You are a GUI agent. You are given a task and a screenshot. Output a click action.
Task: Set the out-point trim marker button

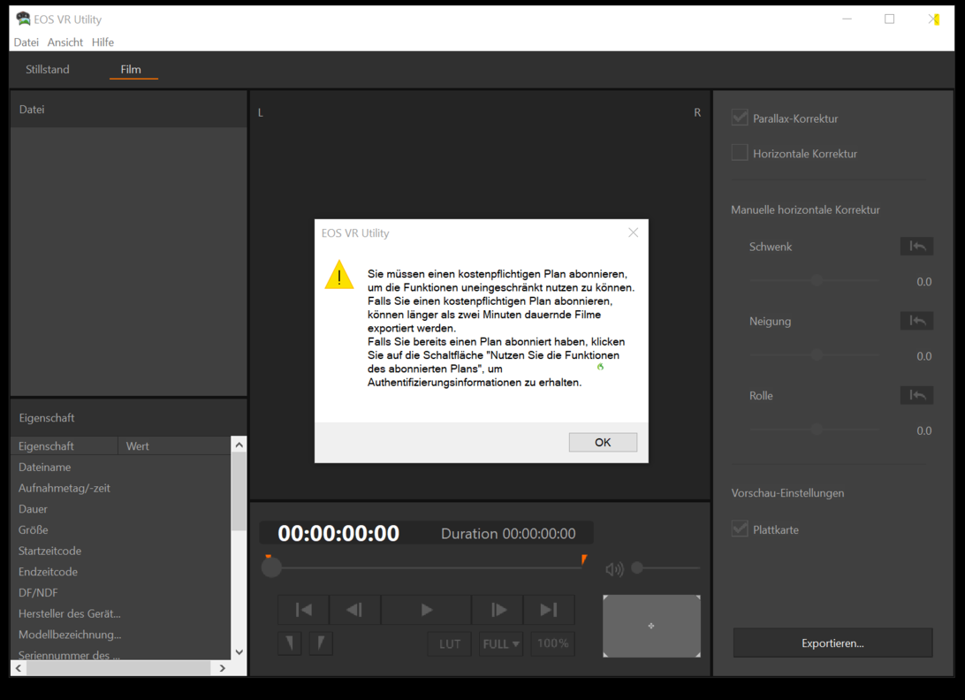point(321,643)
